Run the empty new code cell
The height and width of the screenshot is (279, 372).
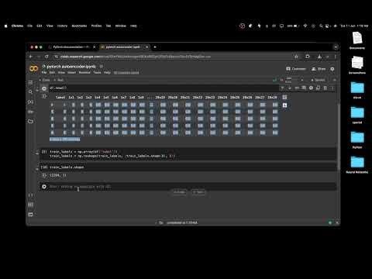tap(44, 187)
